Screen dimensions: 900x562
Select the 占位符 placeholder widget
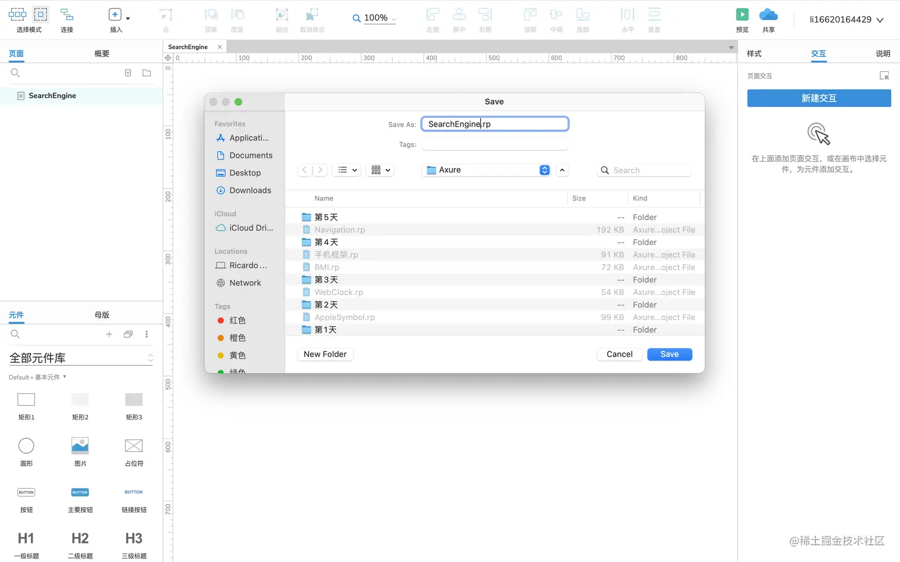coord(134,452)
